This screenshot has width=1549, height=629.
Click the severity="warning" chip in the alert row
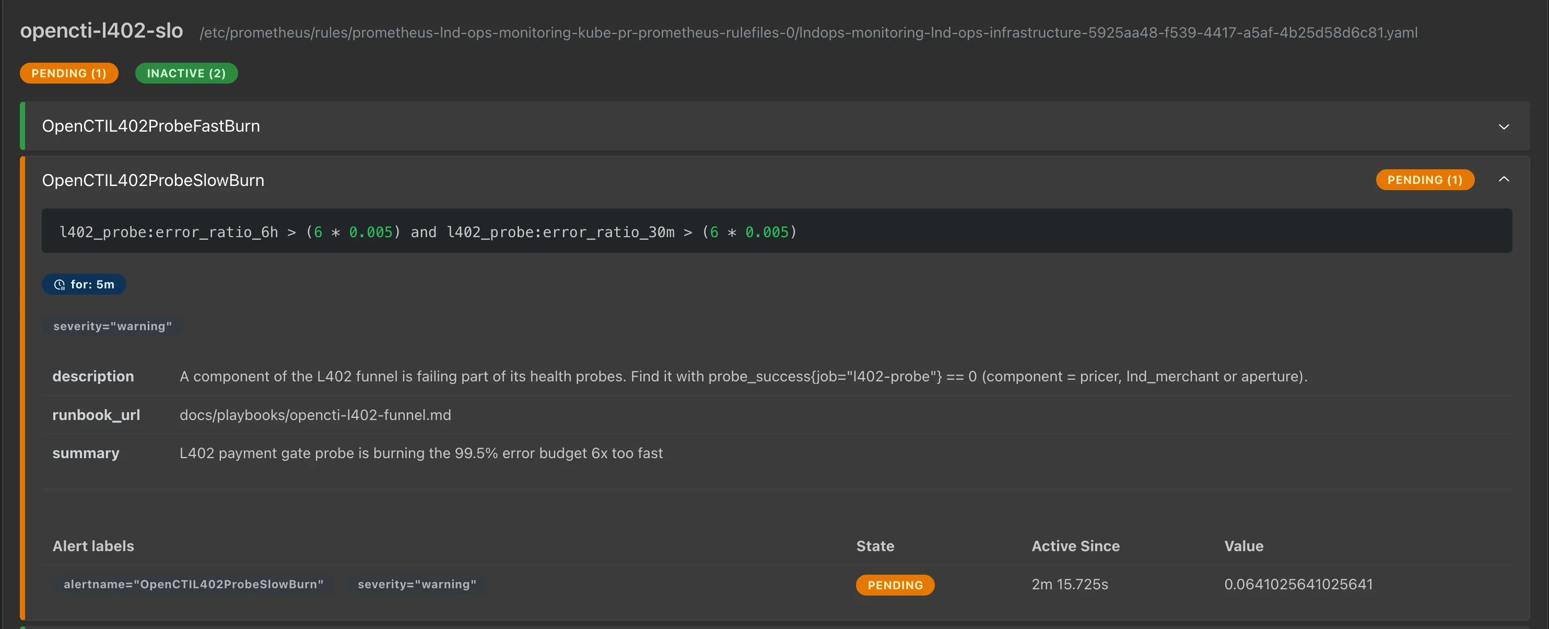tap(417, 584)
